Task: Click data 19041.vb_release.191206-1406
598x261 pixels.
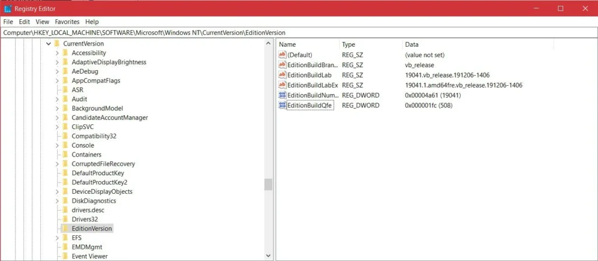Action: (x=447, y=75)
